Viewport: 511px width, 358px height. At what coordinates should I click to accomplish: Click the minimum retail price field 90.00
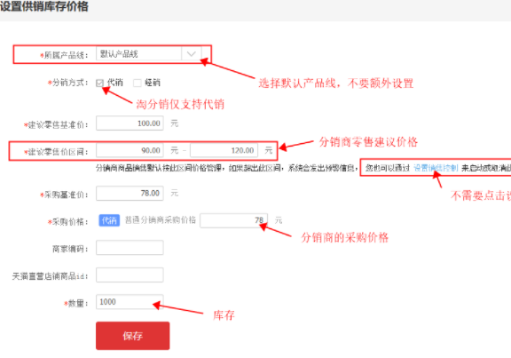[130, 150]
